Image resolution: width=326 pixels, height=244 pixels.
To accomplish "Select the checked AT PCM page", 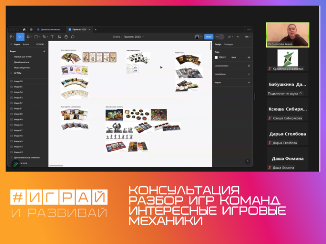I will pyautogui.click(x=18, y=73).
